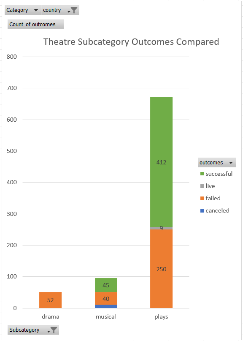Click the filter funnel icon on Subcategory button
The width and height of the screenshot is (243, 341).
point(55,330)
